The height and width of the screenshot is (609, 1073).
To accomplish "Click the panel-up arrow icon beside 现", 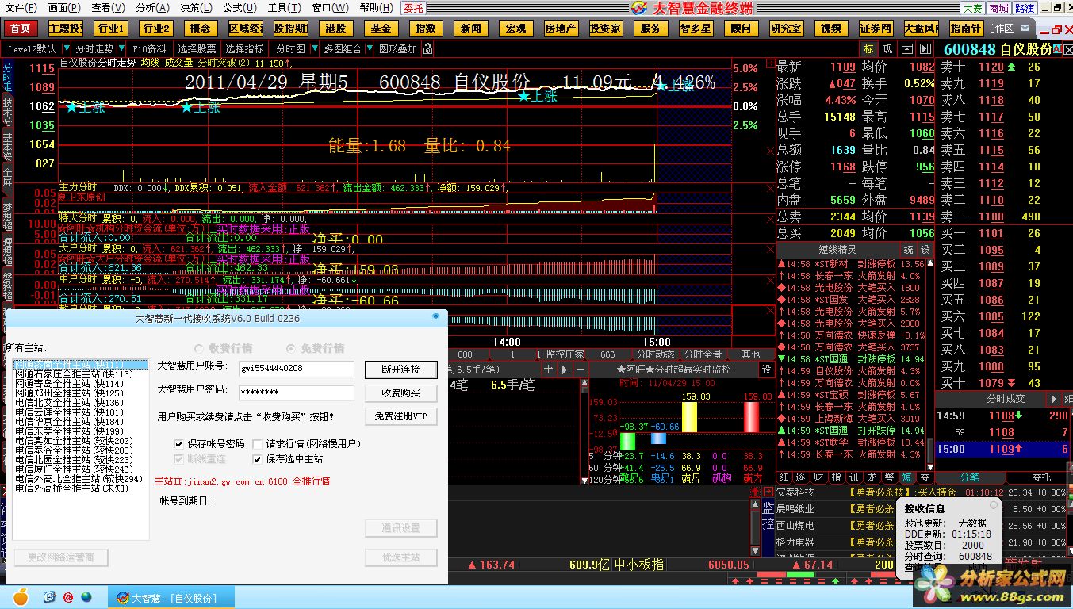I will pos(906,49).
